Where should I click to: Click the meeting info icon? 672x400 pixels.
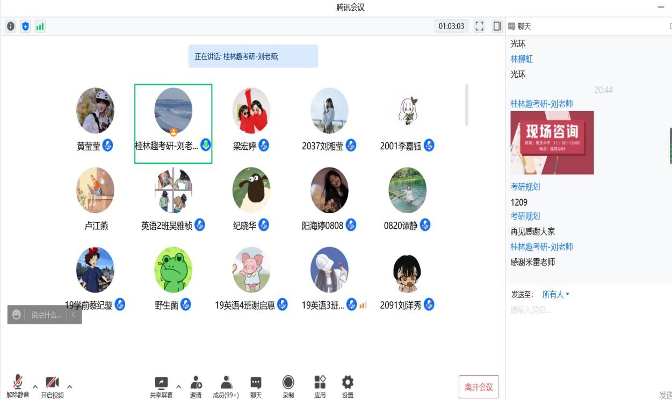click(11, 26)
